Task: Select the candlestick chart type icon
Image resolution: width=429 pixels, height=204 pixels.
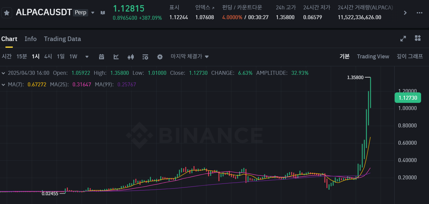Action: coord(131,57)
